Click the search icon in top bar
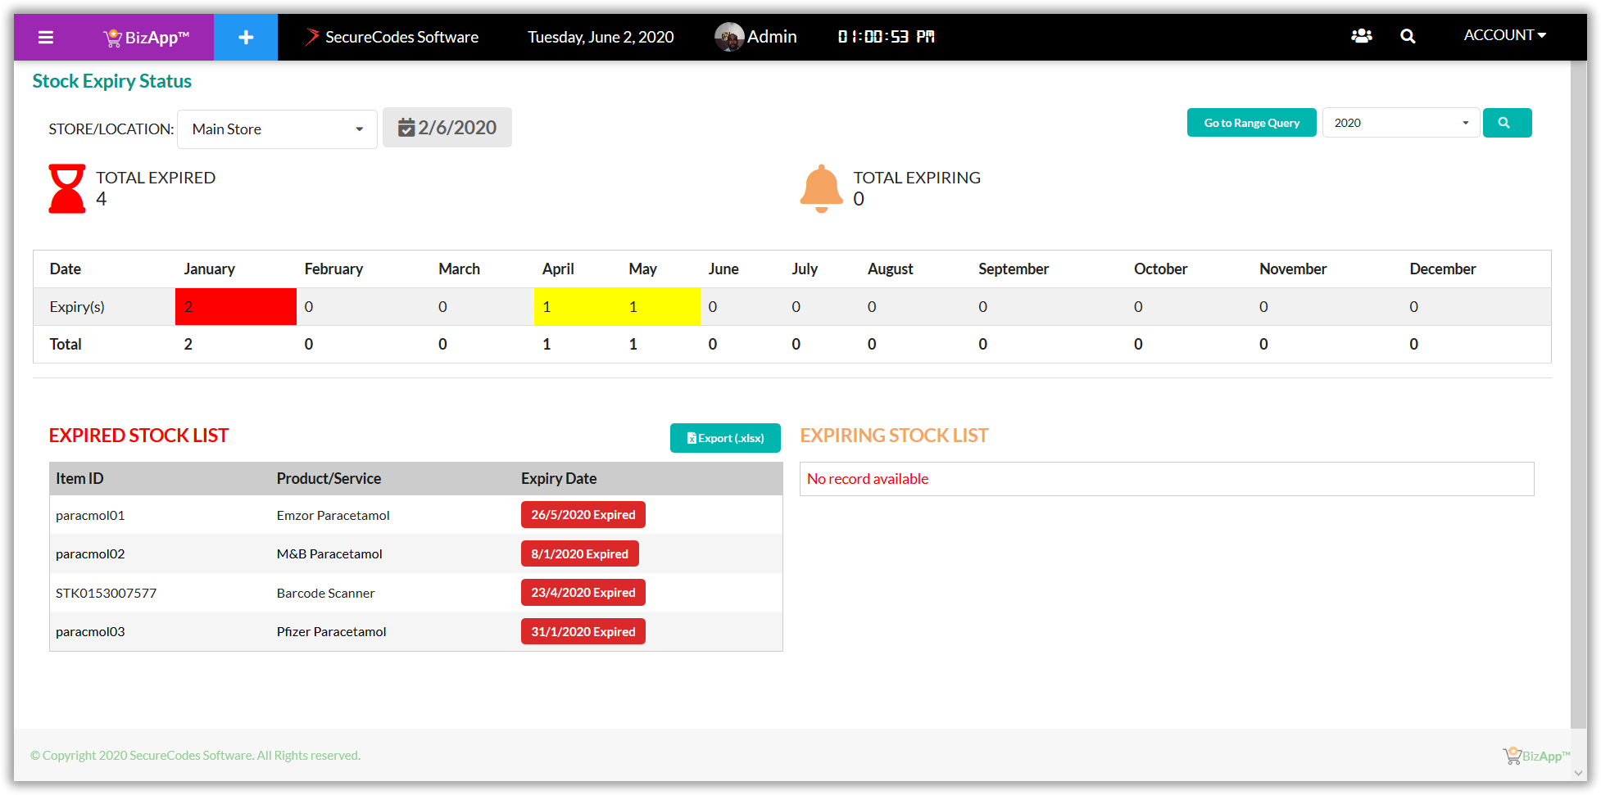 coord(1408,36)
